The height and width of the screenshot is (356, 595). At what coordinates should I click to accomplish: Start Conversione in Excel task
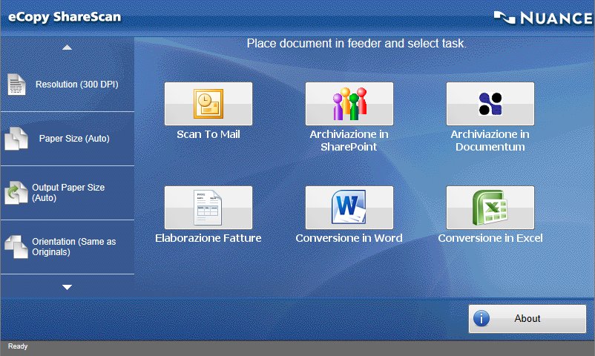tap(490, 208)
